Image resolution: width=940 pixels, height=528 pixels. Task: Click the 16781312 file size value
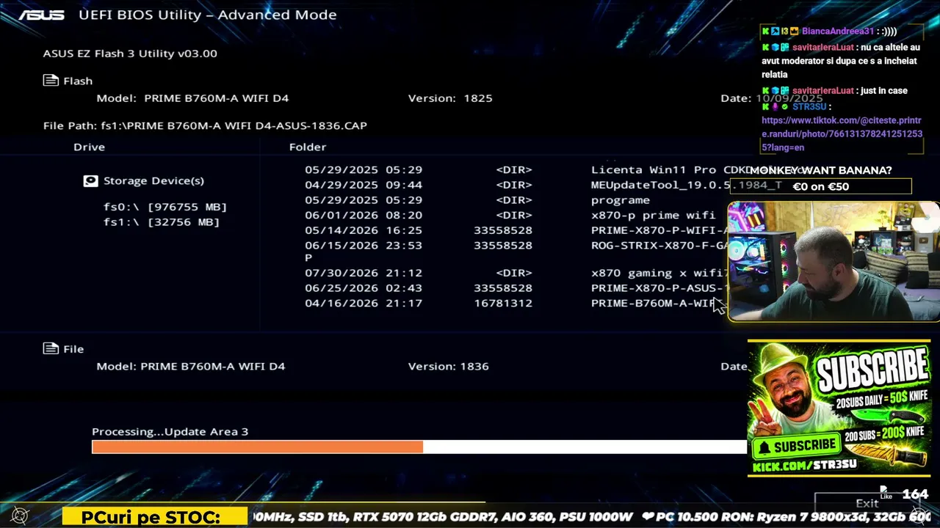(x=503, y=303)
